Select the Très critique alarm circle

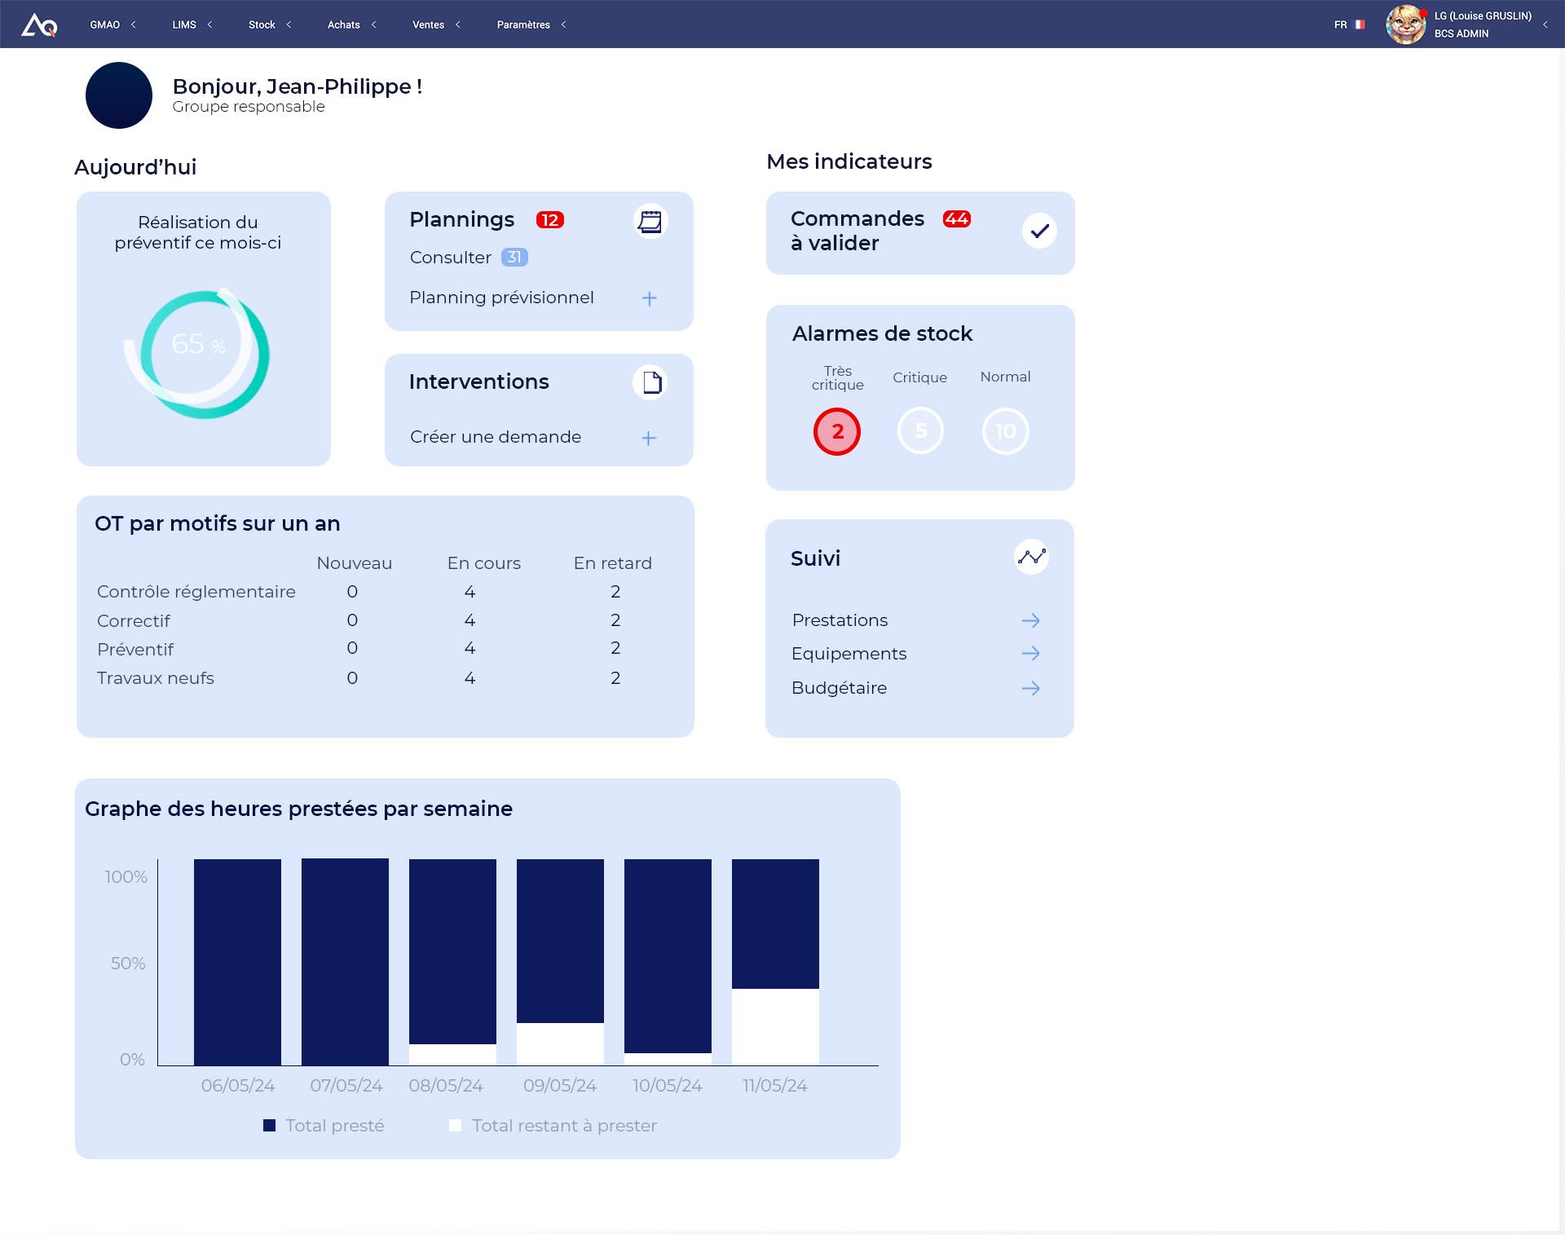837,432
